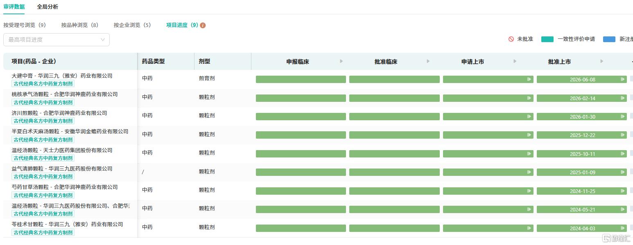Click 申请上市 bar play icon for 苓桂术甘颗粒
This screenshot has width=633, height=245.
pos(529,228)
